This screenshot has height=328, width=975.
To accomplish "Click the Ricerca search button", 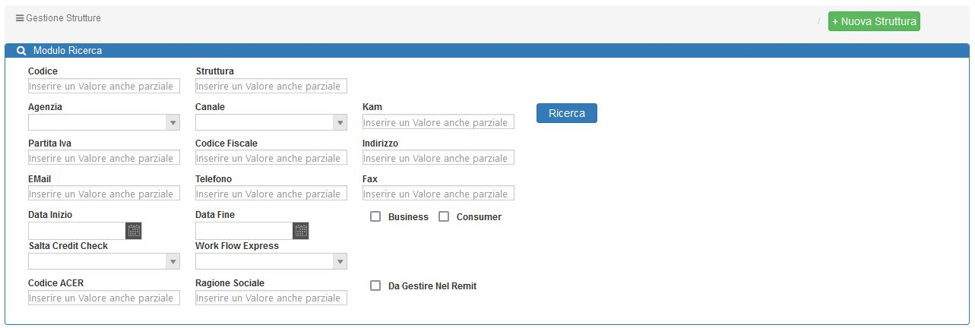I will click(x=567, y=113).
